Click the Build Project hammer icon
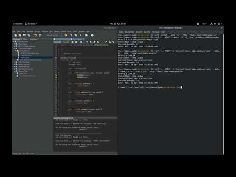Viewport: 236px width, 177px height. [71, 35]
